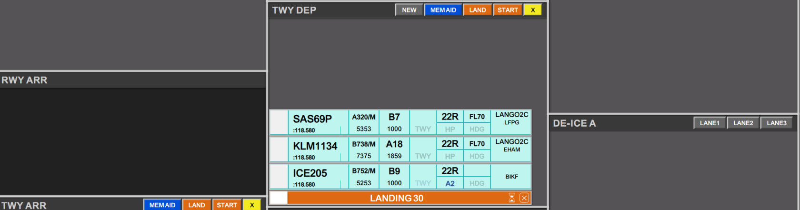Click HDG field on ICE205 strip

477,183
